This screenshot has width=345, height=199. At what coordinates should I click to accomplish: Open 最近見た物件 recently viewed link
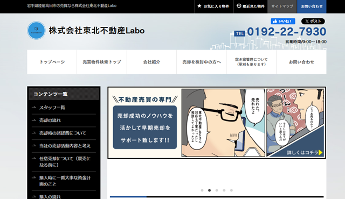coord(251,6)
